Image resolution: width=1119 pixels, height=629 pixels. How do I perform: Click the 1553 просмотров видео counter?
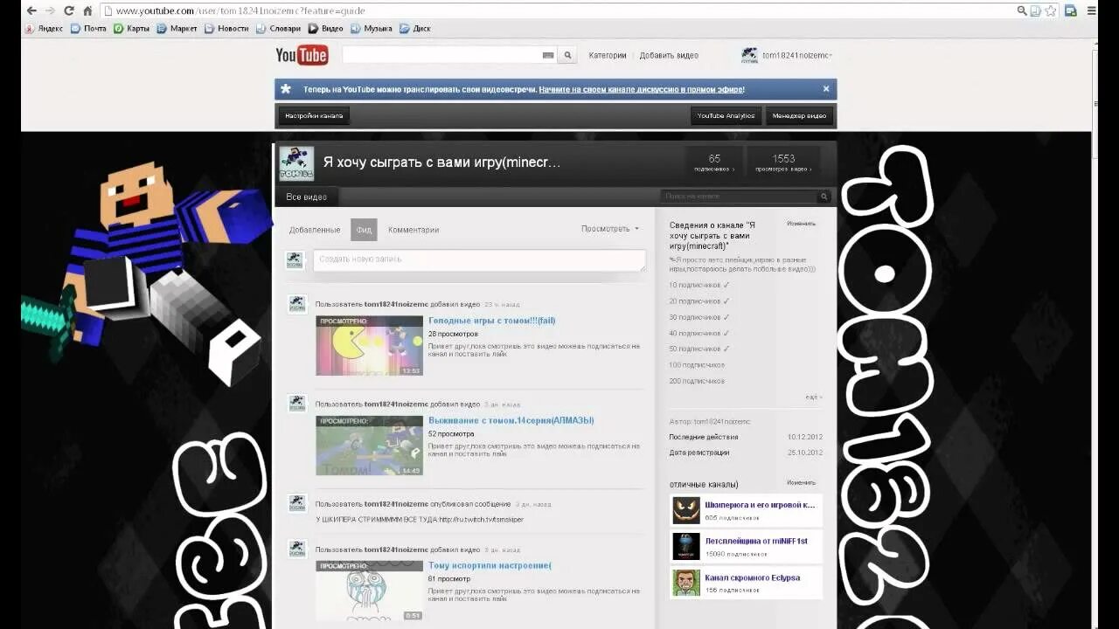pyautogui.click(x=783, y=162)
